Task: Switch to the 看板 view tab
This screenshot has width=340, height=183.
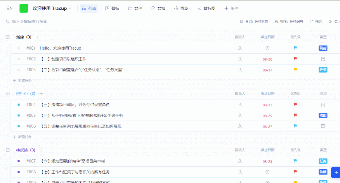Action: click(x=112, y=8)
